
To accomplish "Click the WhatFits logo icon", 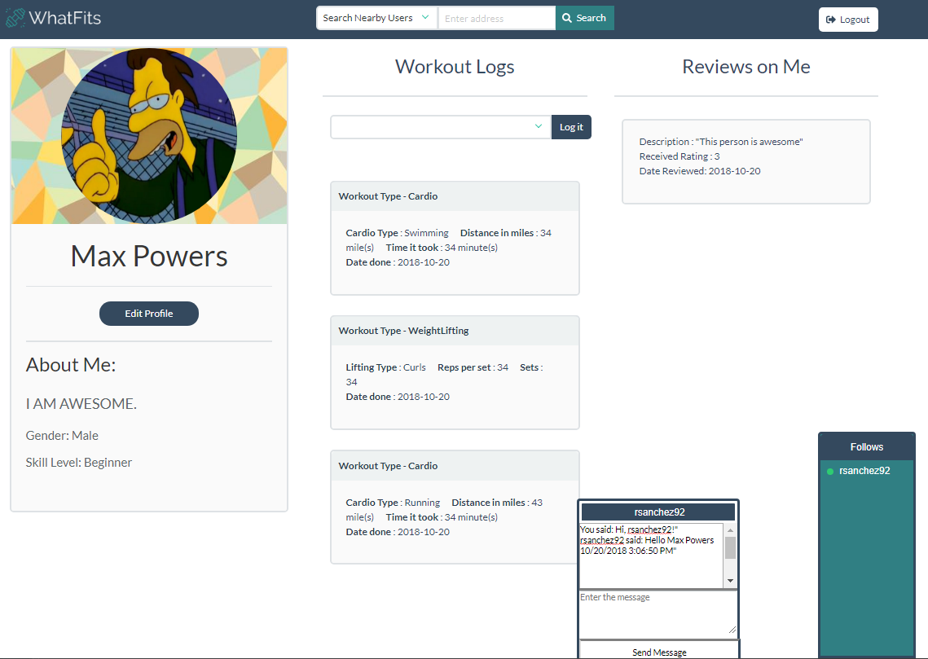I will pyautogui.click(x=15, y=18).
